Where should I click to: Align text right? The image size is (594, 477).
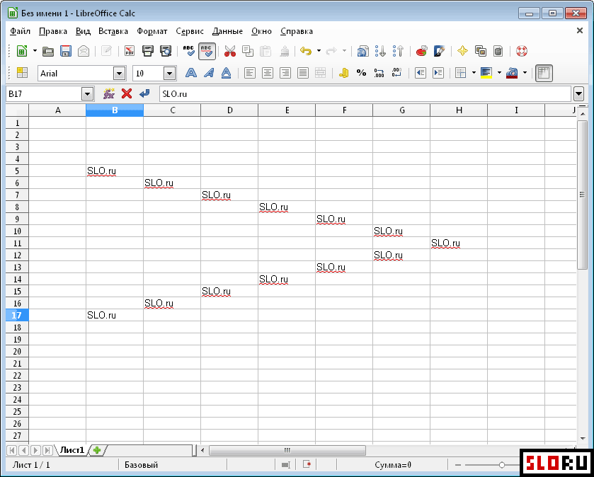coord(285,73)
